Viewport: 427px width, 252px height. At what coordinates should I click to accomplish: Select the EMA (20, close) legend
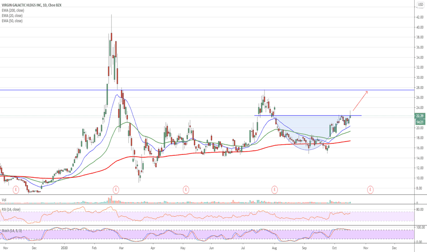12,16
